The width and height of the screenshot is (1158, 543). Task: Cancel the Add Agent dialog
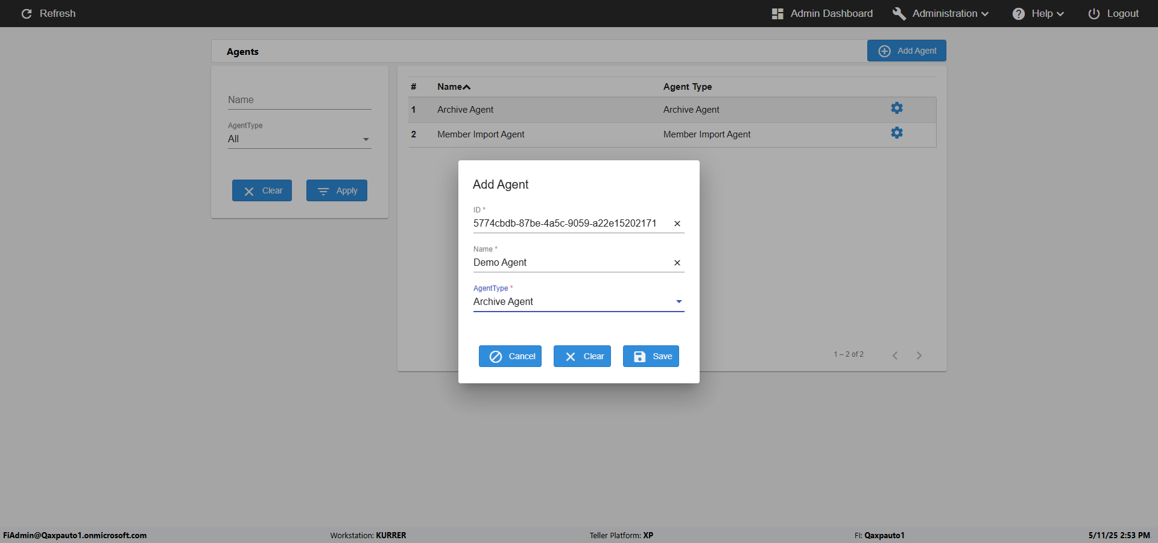510,356
